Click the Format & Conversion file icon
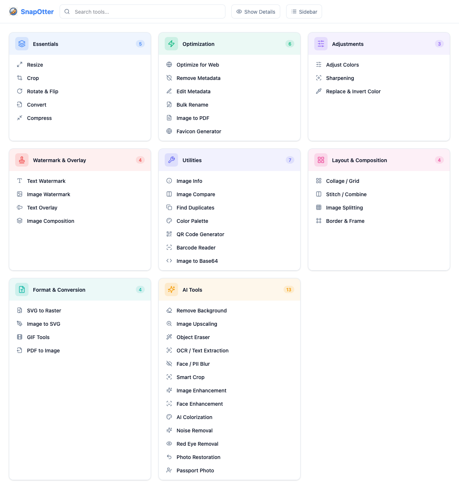This screenshot has height=489, width=459. pyautogui.click(x=22, y=289)
